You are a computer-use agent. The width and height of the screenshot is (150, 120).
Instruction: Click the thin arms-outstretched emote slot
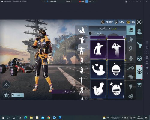click(x=82, y=81)
